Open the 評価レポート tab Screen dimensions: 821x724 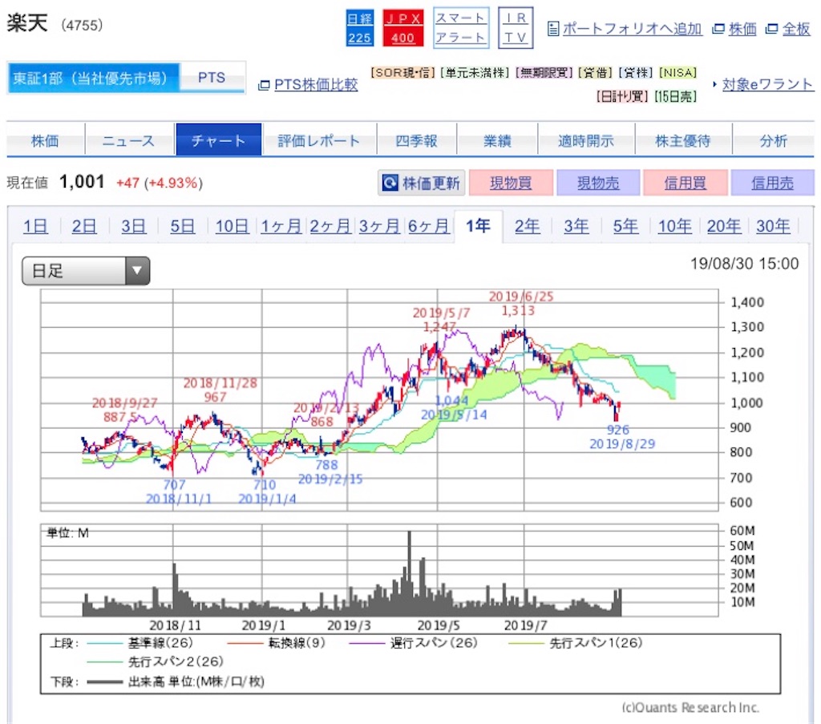point(319,140)
